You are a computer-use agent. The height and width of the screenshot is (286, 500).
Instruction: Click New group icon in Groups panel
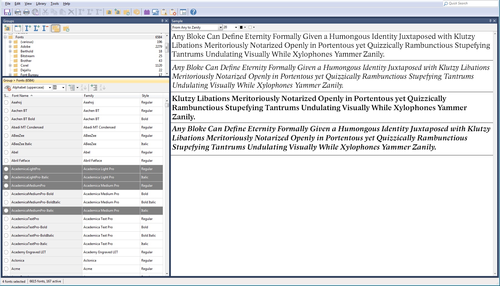pos(18,28)
